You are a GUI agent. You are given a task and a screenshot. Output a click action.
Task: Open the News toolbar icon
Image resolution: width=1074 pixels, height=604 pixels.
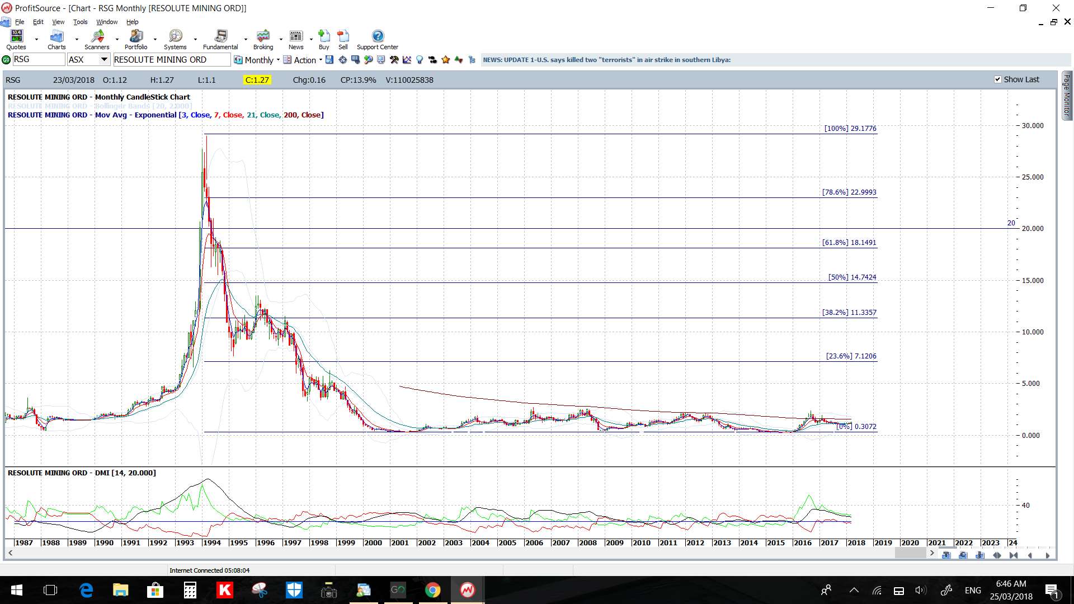pyautogui.click(x=296, y=39)
